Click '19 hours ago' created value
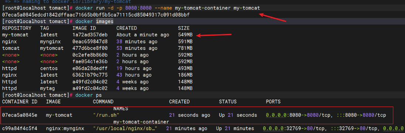This screenshot has height=133, width=405. (x=134, y=69)
